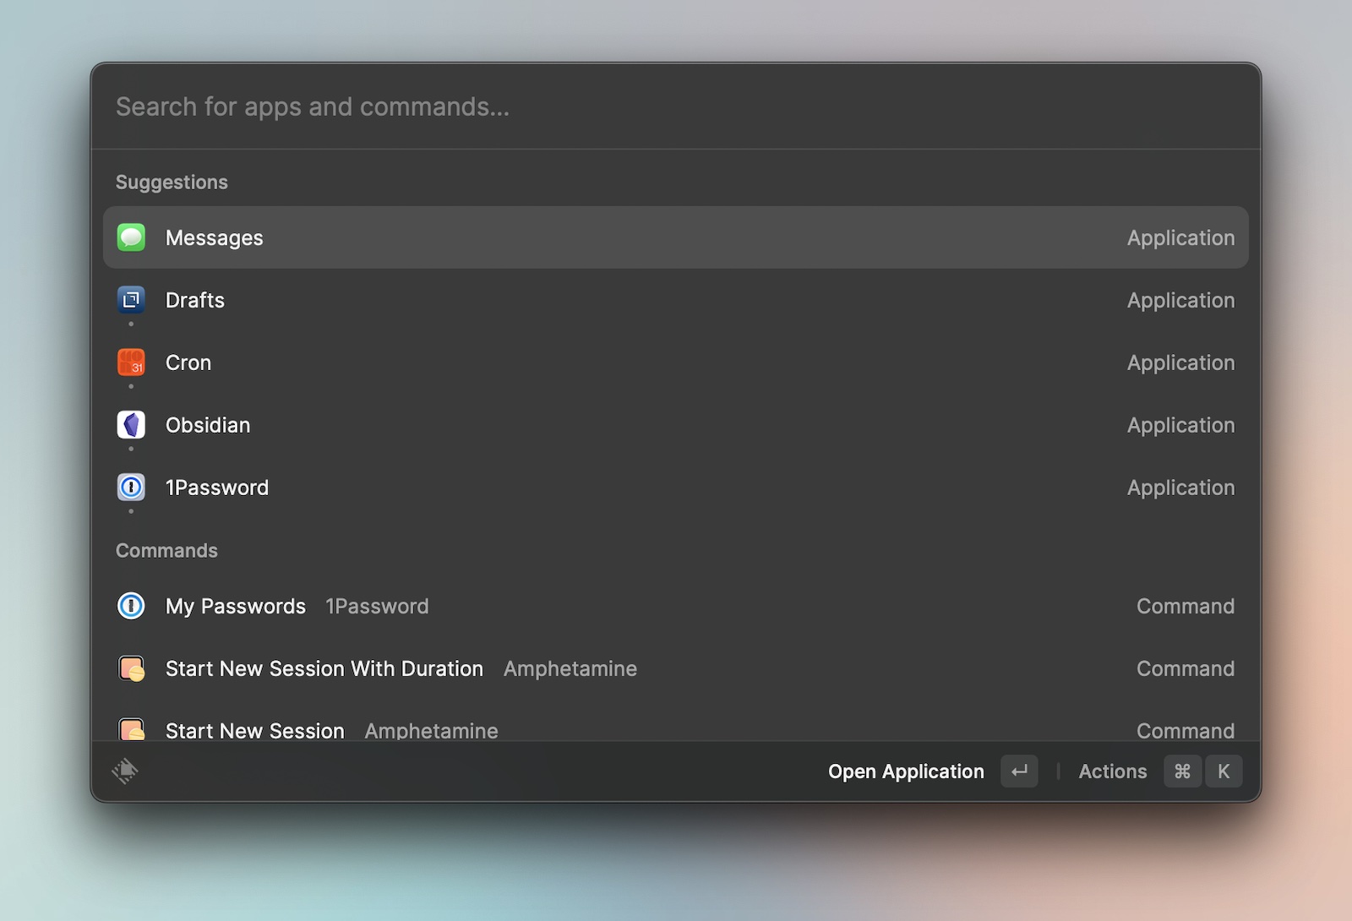Click 1Password subtitle next to My Passwords
Image resolution: width=1352 pixels, height=921 pixels.
tap(377, 607)
